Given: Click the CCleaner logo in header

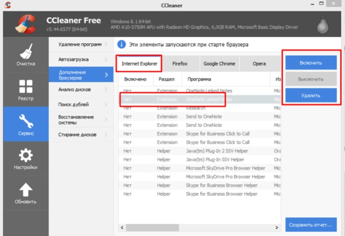Looking at the screenshot, I should [26, 24].
